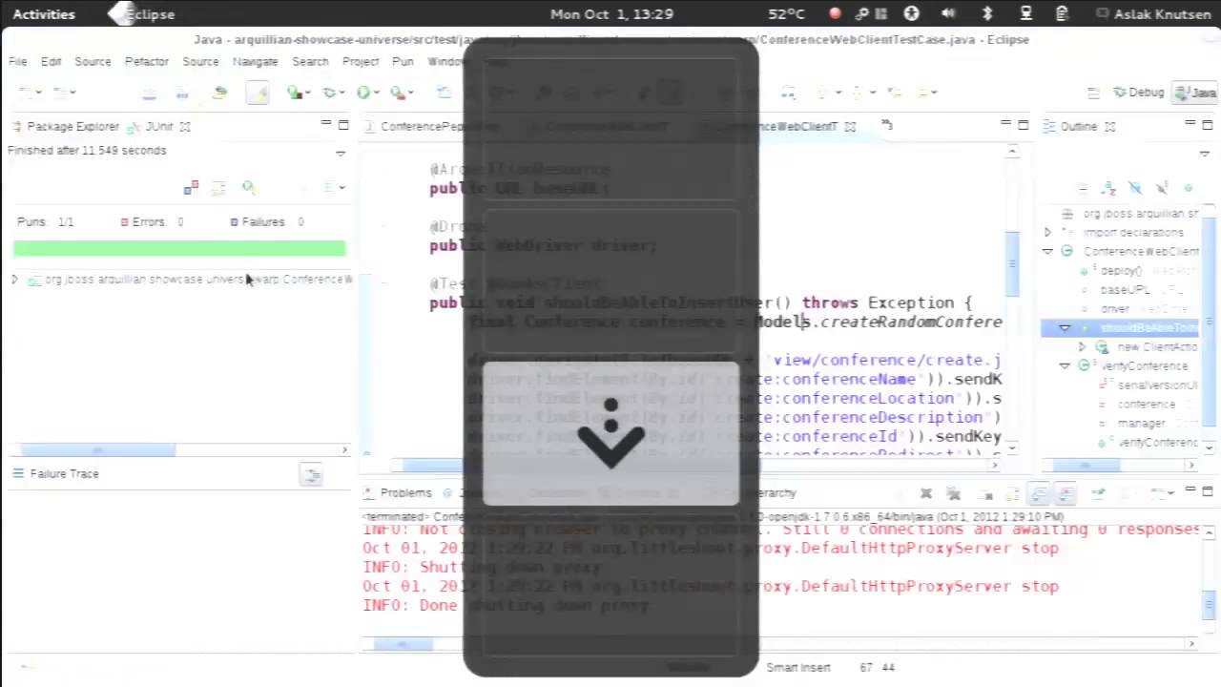Collapse the verifyConference node in the Outline
The height and width of the screenshot is (687, 1221).
click(1065, 366)
